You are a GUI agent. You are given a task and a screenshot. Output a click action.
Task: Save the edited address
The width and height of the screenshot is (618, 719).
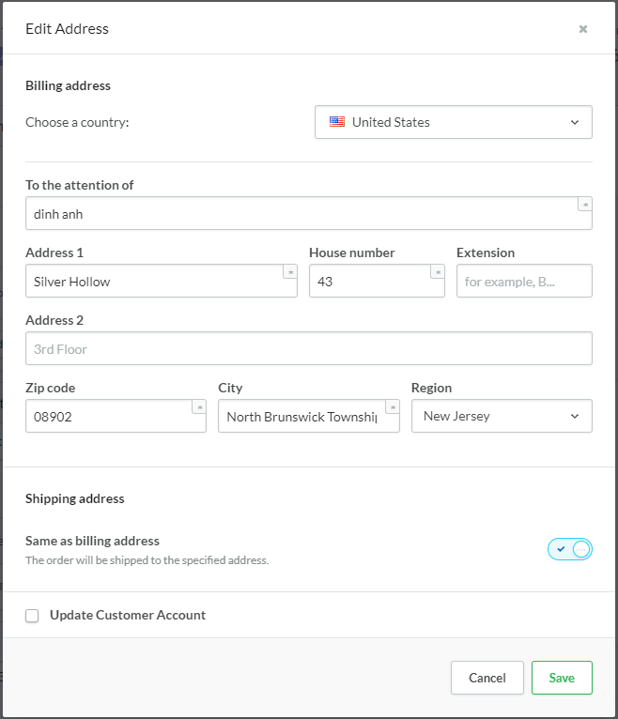[x=562, y=678]
